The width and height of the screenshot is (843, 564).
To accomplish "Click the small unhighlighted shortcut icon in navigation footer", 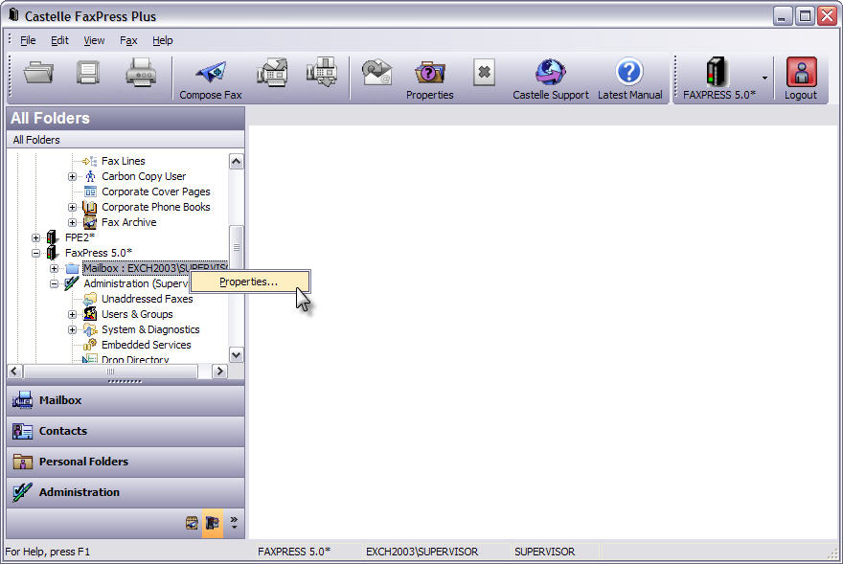I will coord(192,523).
